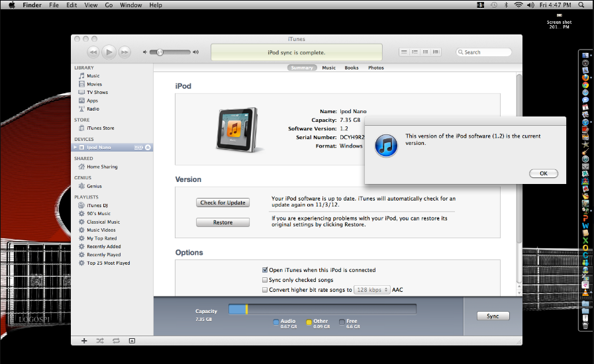The height and width of the screenshot is (364, 594).
Task: Uncheck Open iTunes when this iPod is connected
Action: 265,270
